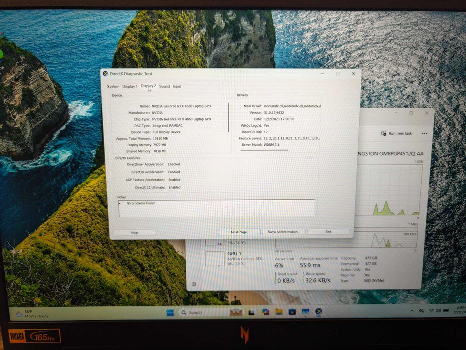Click the 'WDDM 3.1' driver model value
The image size is (466, 350).
tap(271, 145)
